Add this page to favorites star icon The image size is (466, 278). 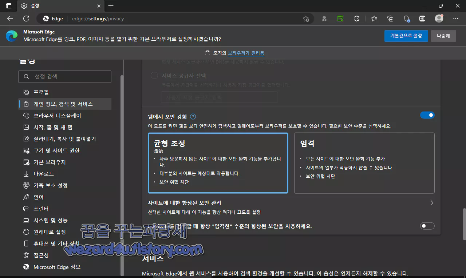tap(306, 19)
